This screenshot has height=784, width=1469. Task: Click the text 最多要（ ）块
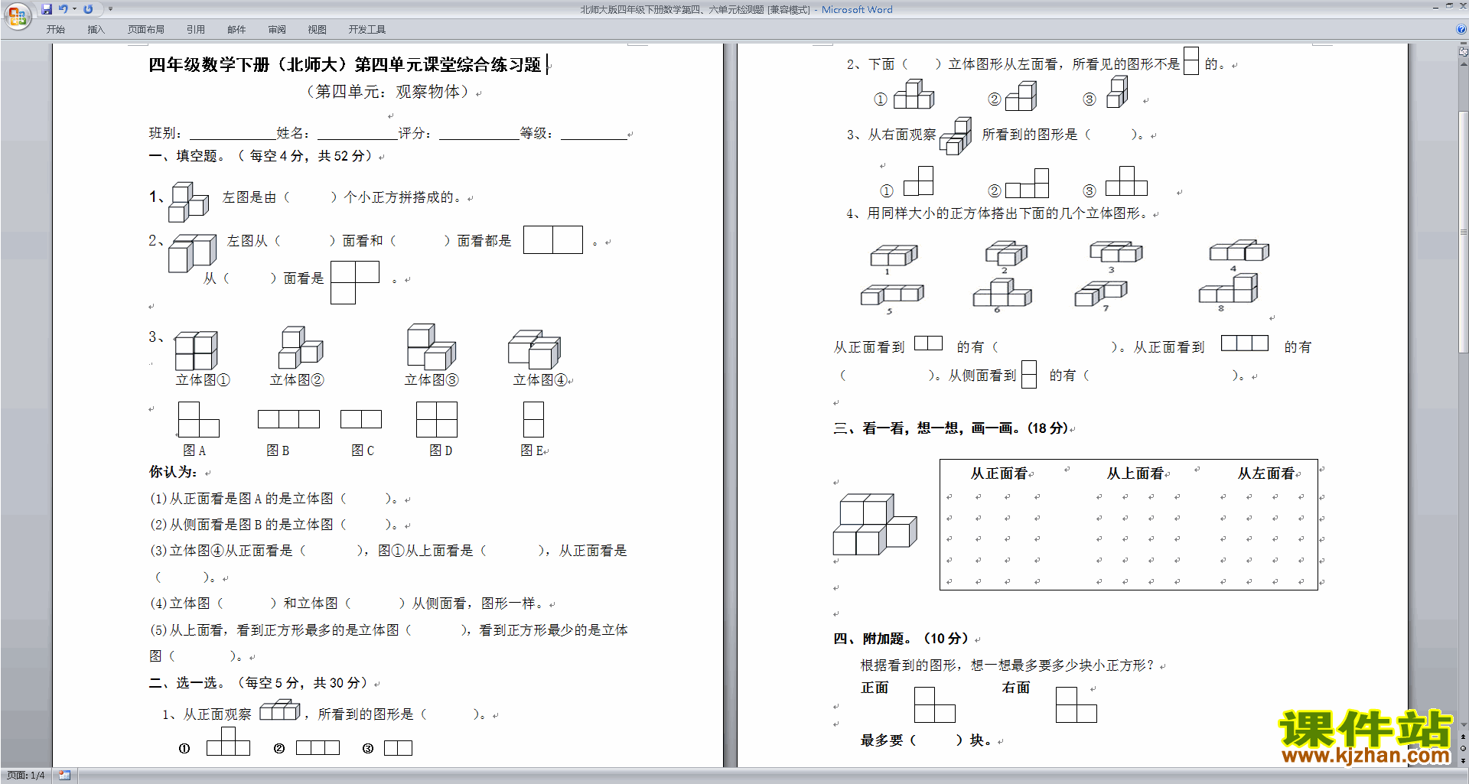pos(926,740)
